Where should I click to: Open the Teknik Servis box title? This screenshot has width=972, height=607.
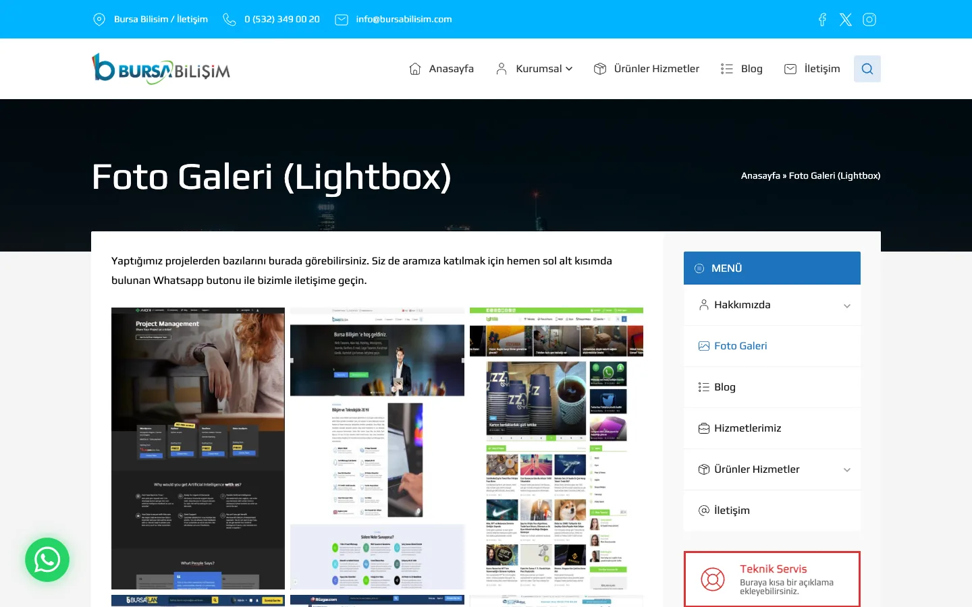pyautogui.click(x=774, y=569)
